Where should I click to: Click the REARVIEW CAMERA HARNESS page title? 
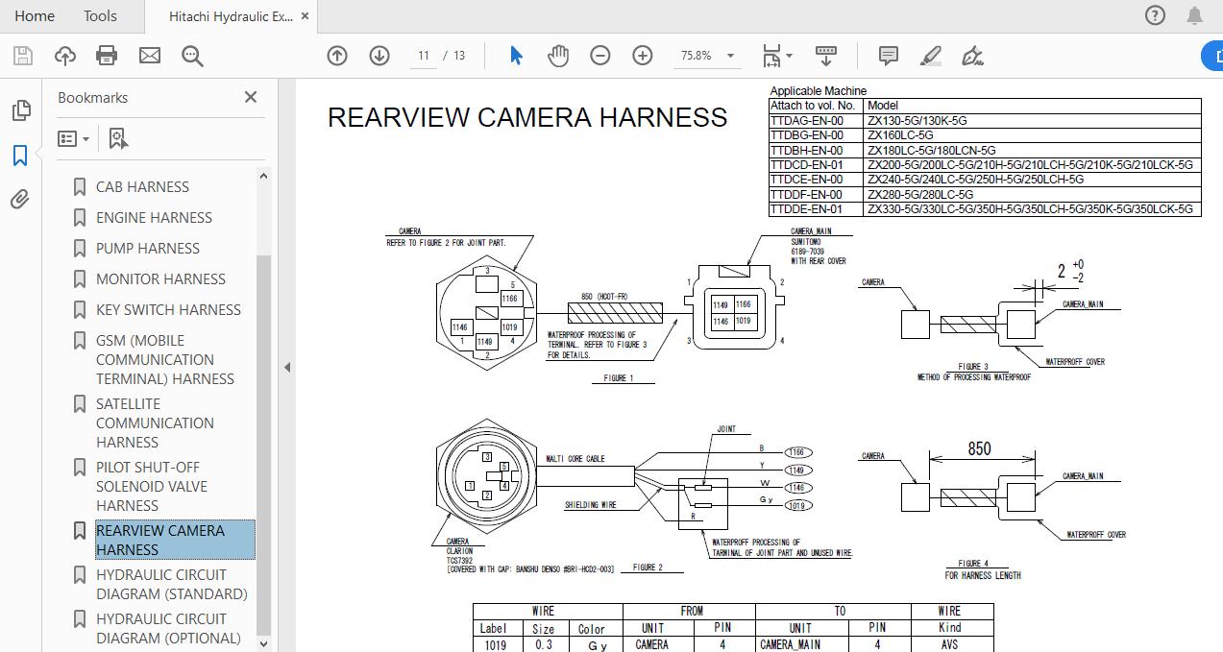click(x=527, y=117)
